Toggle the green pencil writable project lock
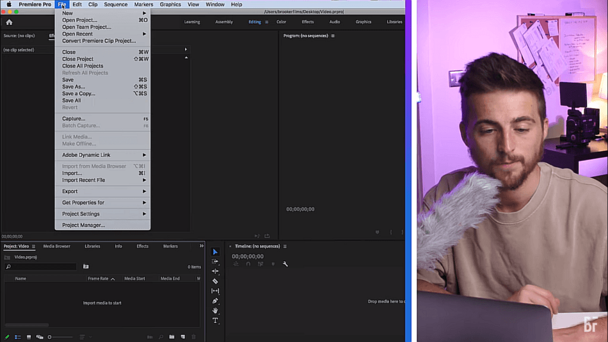This screenshot has width=608, height=342. (7, 337)
